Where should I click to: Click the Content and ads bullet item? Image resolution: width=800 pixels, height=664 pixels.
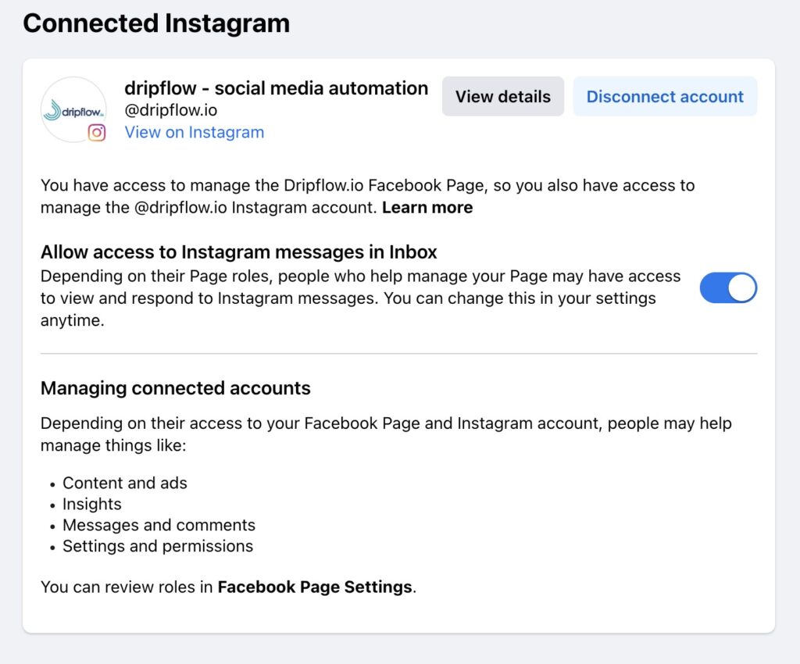coord(125,483)
